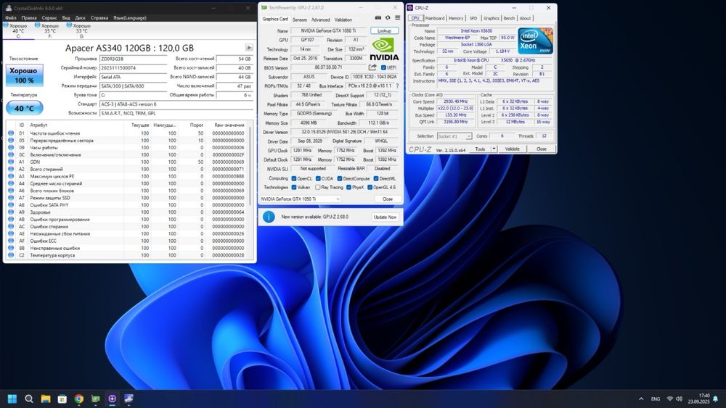Select disk F: status icon at 35 °C
726x408 pixels.
(37, 26)
